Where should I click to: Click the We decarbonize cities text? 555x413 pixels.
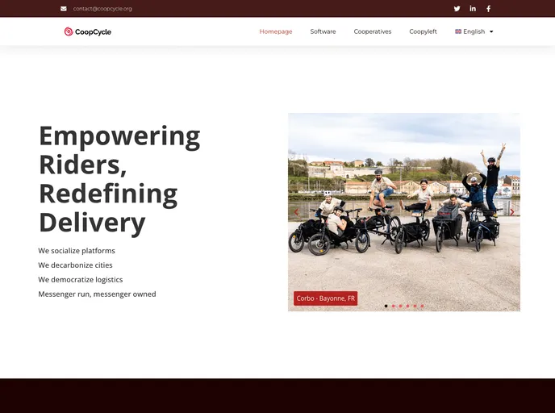click(x=75, y=265)
